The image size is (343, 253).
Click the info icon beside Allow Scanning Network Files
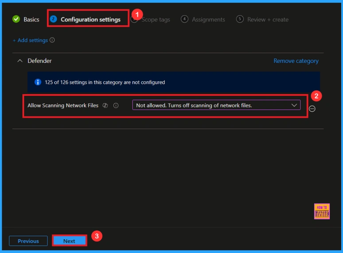pos(116,106)
